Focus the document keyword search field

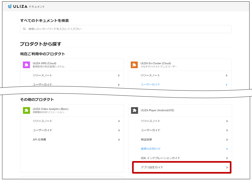[x=126, y=29]
